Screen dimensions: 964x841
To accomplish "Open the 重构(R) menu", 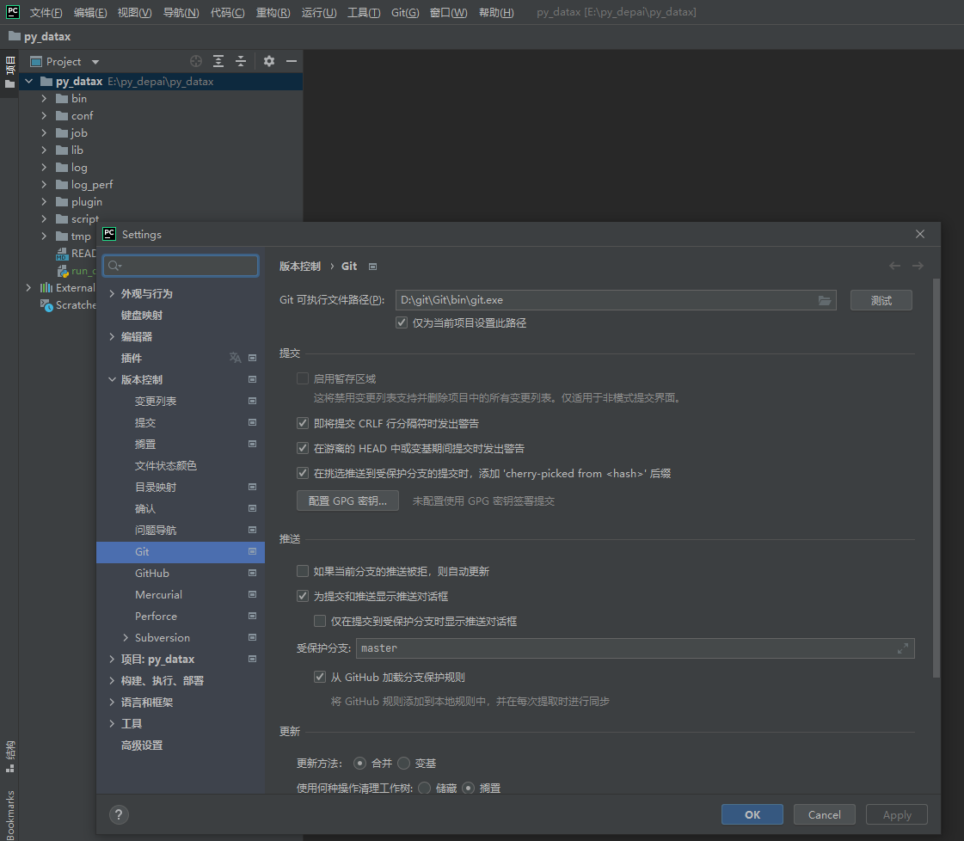I will pyautogui.click(x=273, y=12).
